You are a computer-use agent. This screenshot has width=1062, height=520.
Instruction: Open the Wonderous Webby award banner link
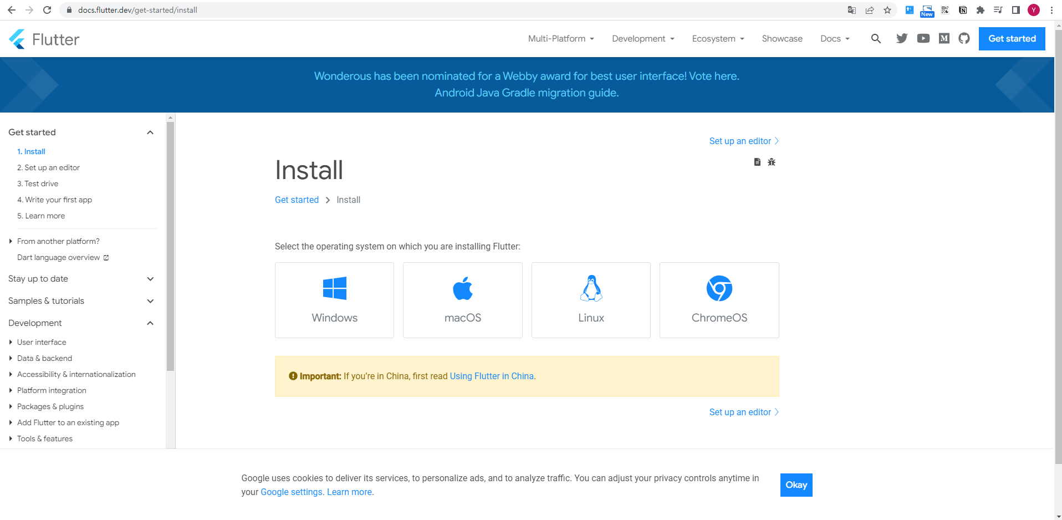click(x=527, y=76)
